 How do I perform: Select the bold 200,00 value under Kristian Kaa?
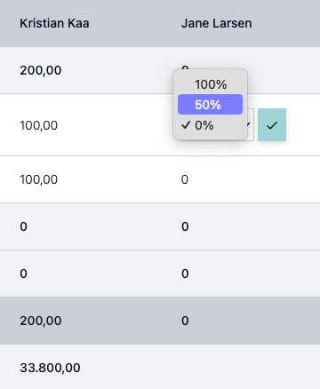point(41,70)
